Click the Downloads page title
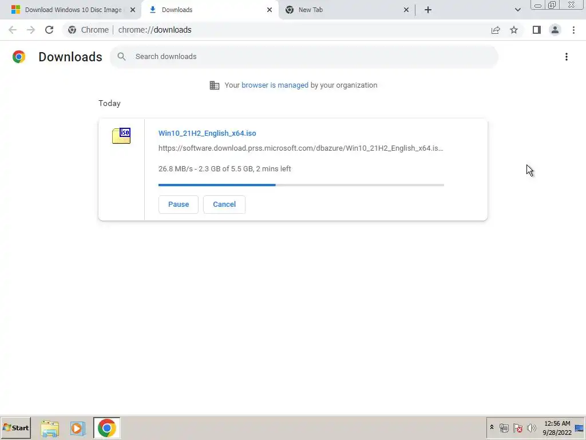This screenshot has height=440, width=586. (x=70, y=57)
